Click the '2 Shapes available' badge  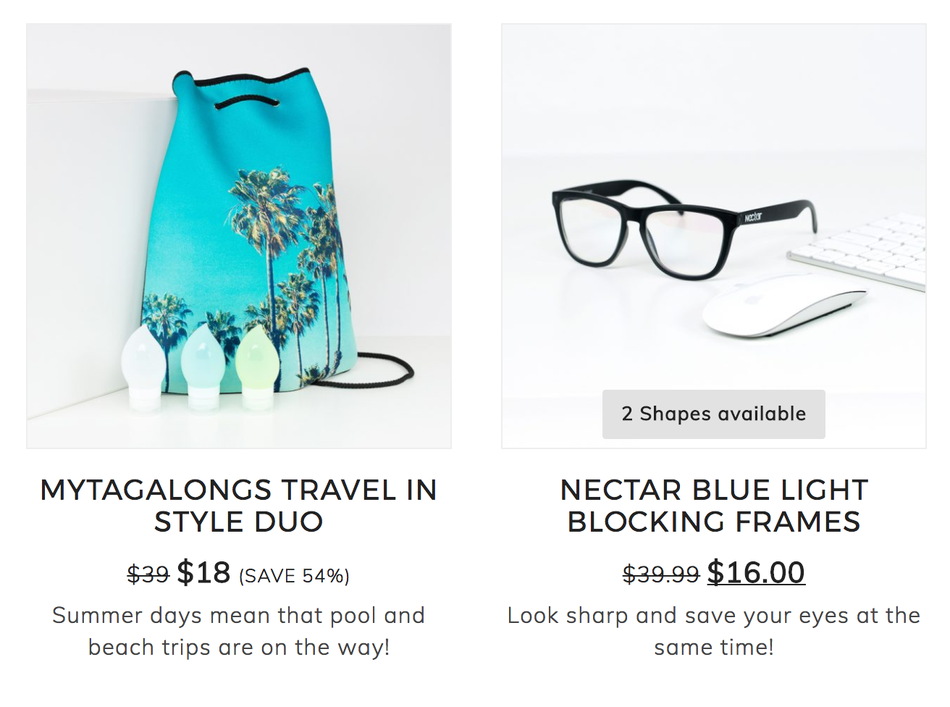pyautogui.click(x=714, y=414)
